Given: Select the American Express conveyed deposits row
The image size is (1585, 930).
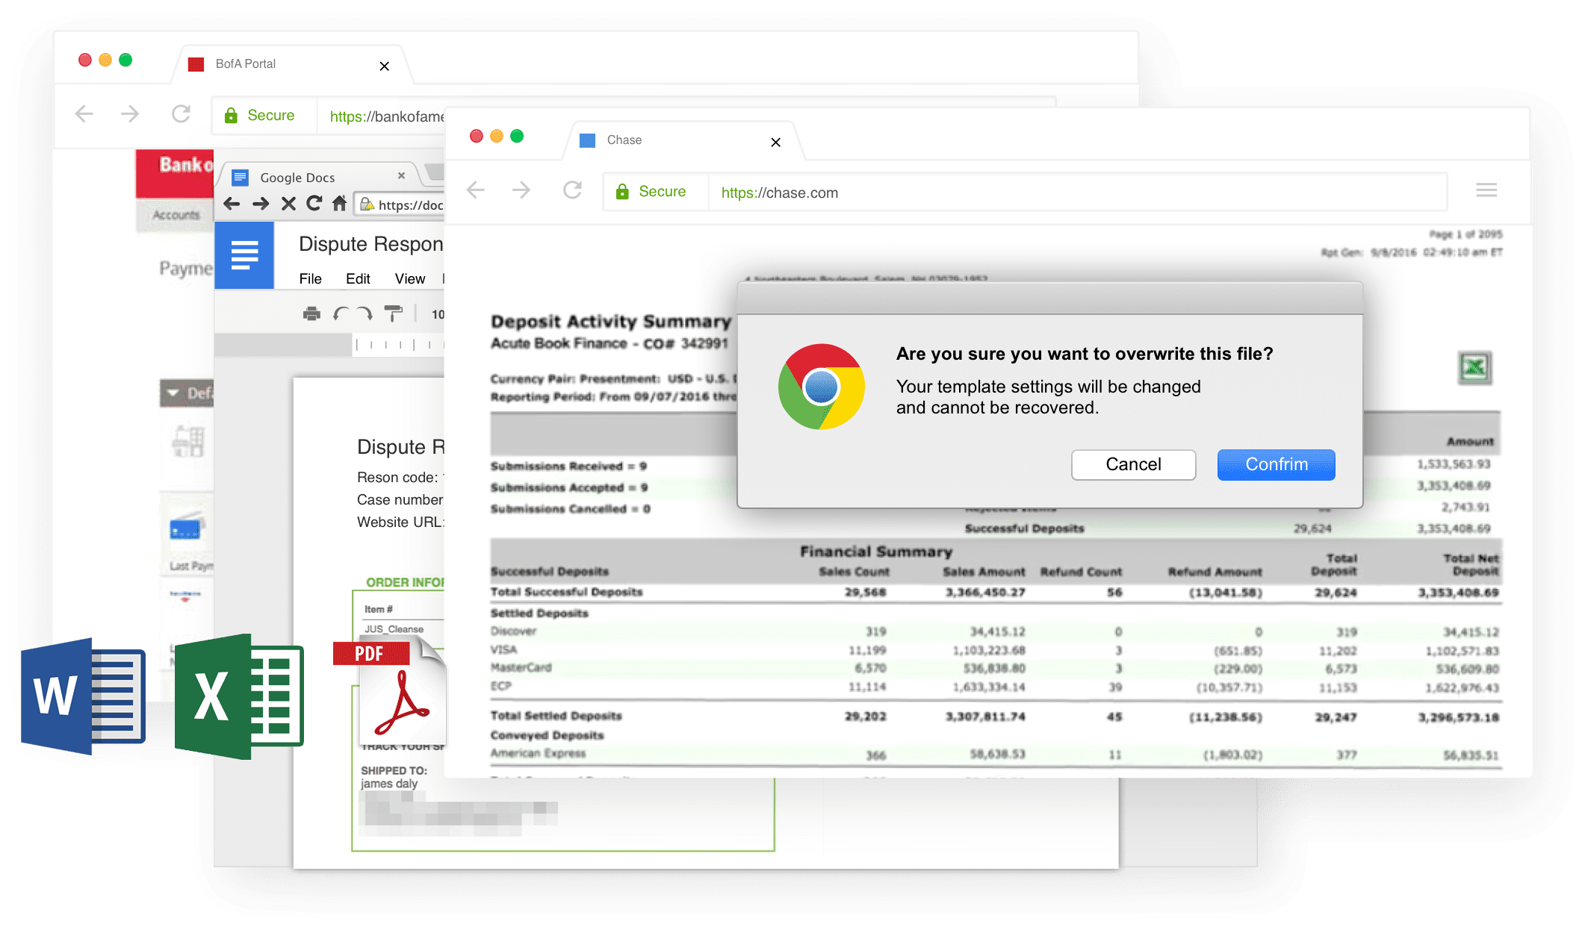Looking at the screenshot, I should point(995,755).
